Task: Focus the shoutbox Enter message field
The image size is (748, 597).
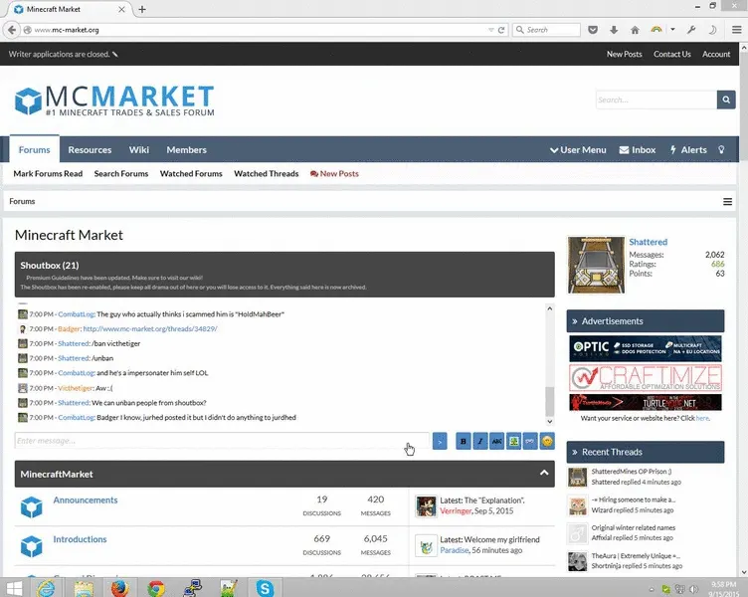Action: click(x=222, y=441)
